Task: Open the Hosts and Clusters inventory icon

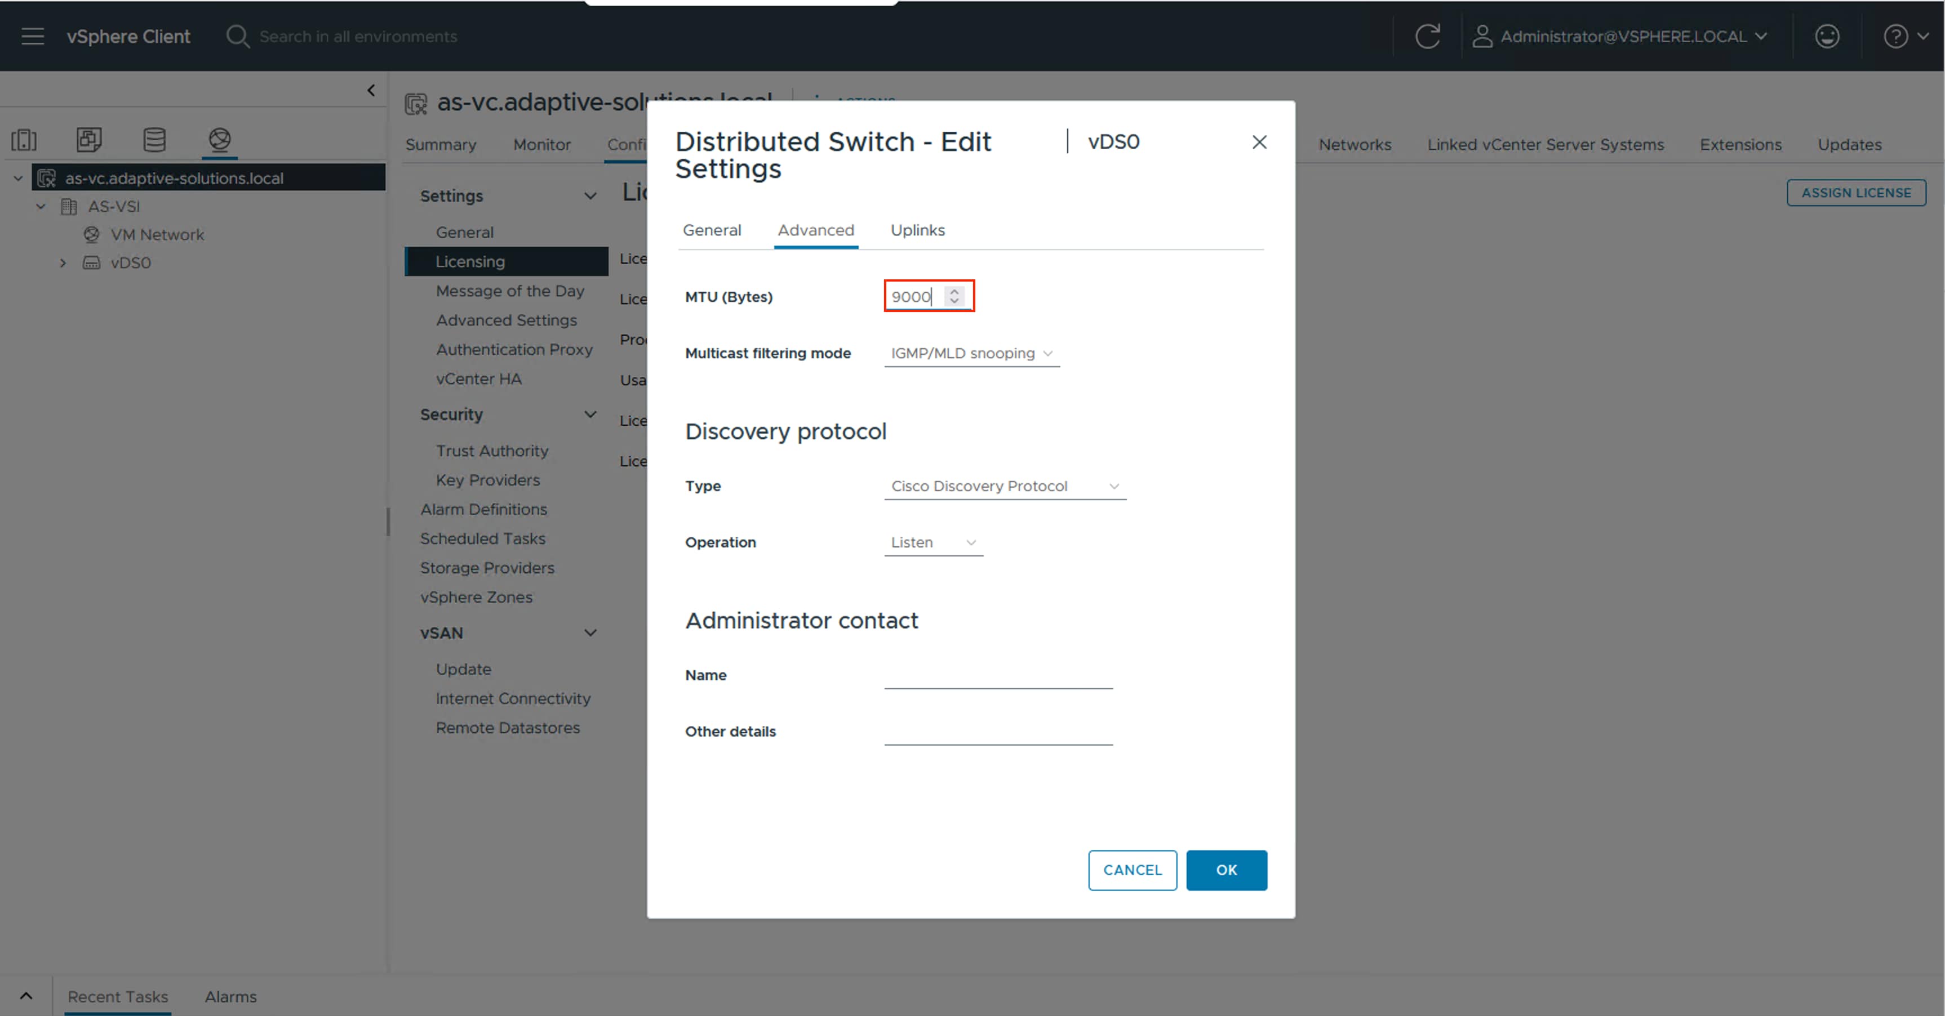Action: pos(24,140)
